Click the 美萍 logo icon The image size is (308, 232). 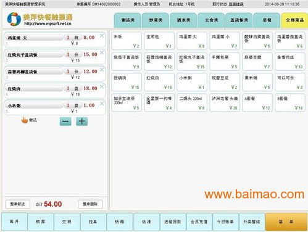pos(14,19)
